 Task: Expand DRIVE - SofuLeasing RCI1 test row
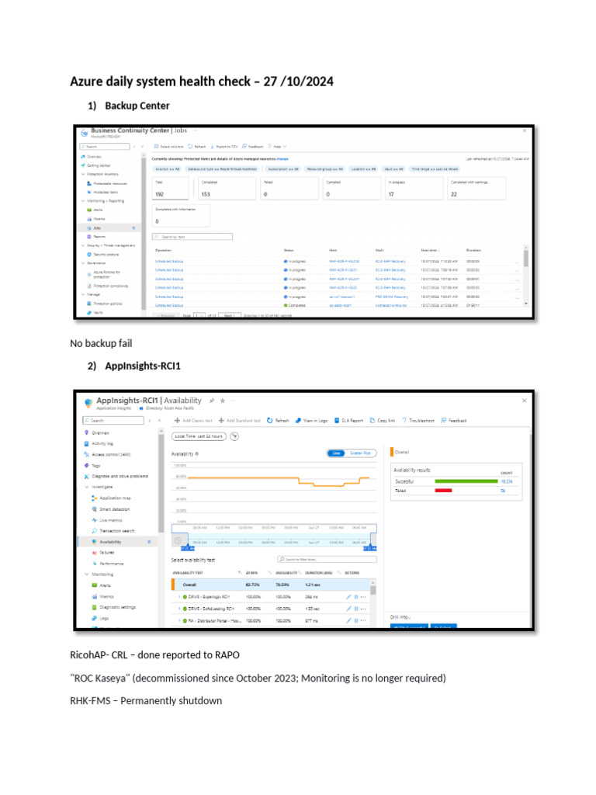point(179,609)
